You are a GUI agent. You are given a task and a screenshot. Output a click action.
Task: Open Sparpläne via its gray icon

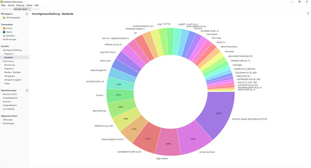4,36
